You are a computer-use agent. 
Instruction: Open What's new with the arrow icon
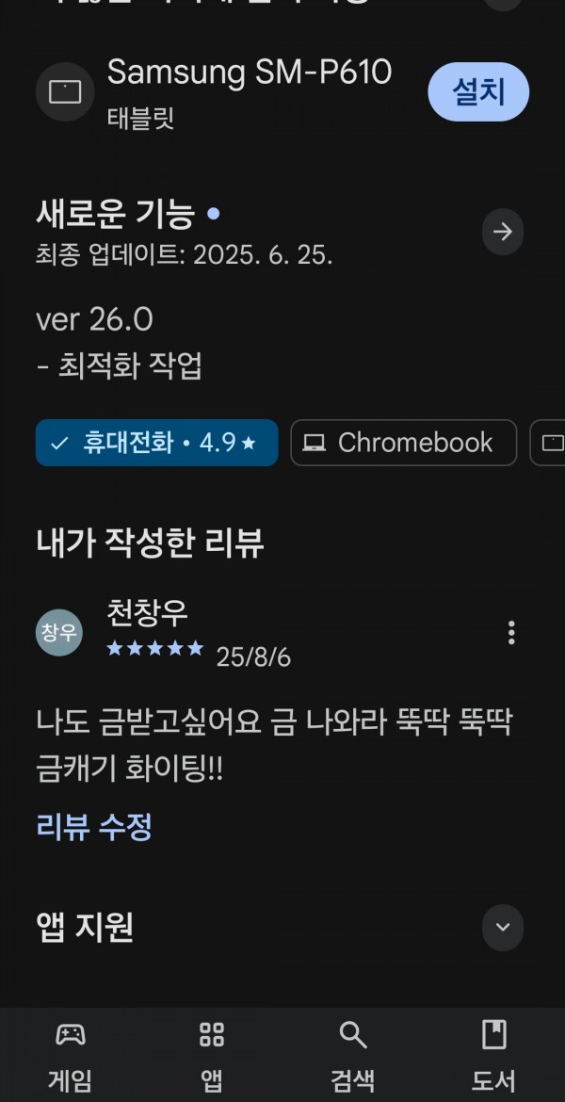point(503,231)
